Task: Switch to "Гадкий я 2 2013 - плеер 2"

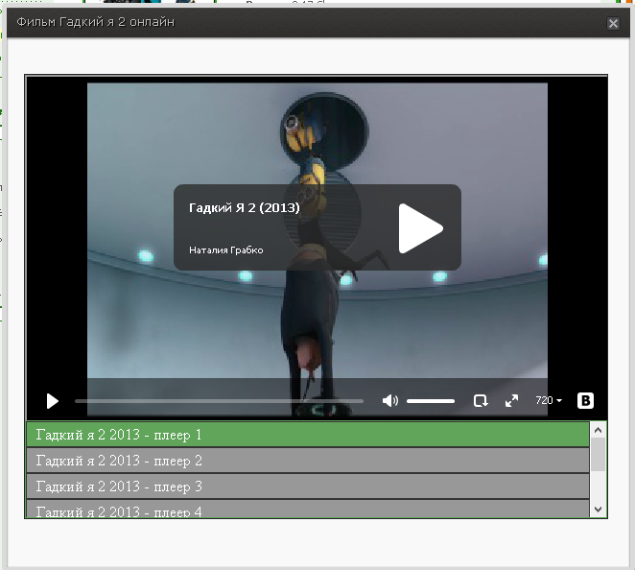Action: coord(308,461)
